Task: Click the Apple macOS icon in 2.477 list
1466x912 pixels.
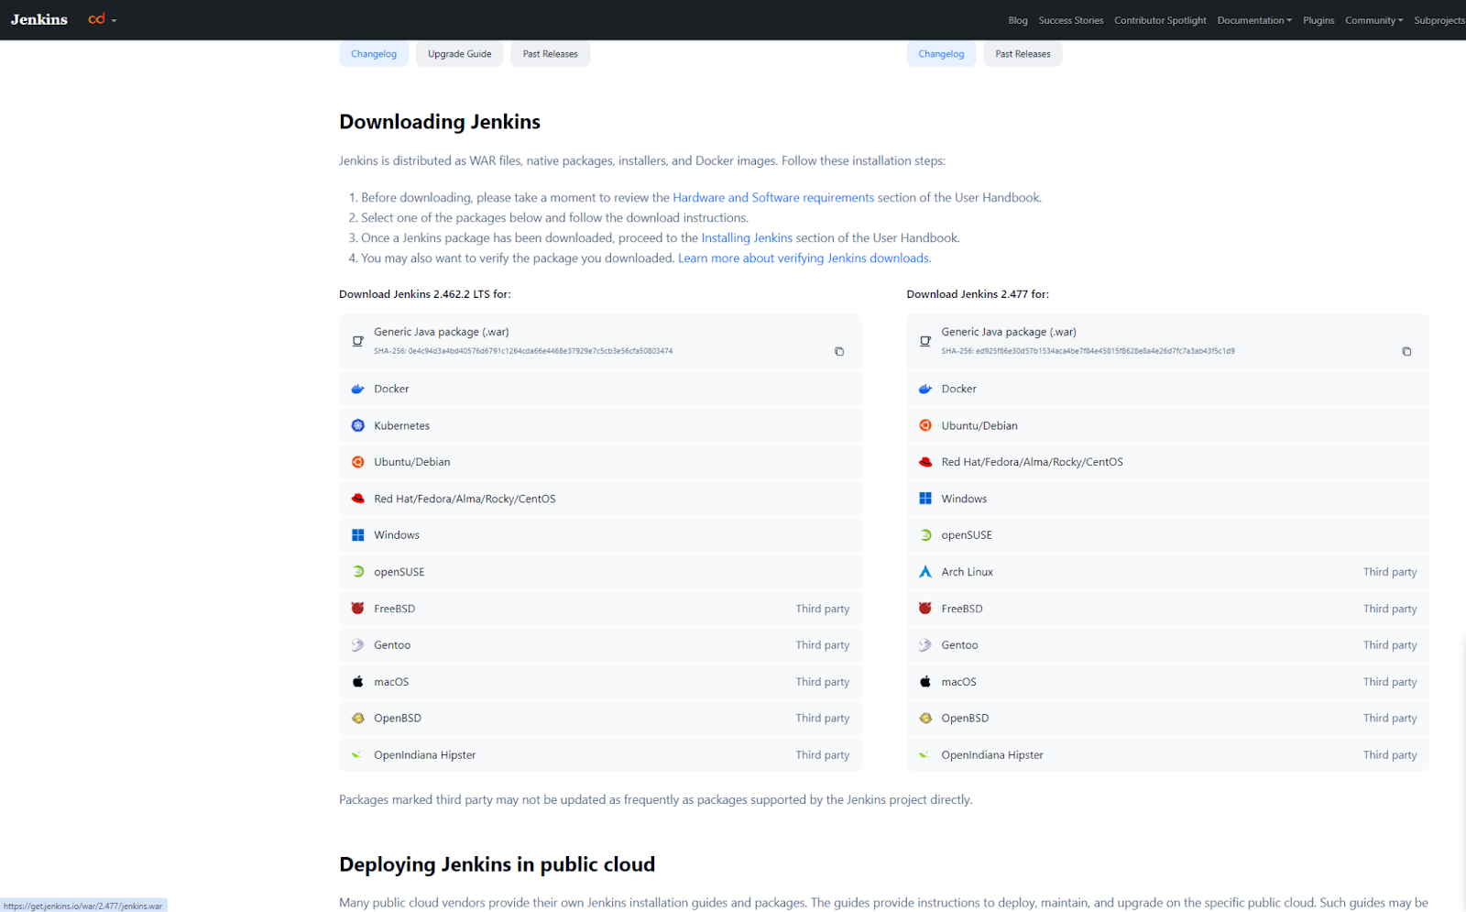Action: tap(925, 682)
